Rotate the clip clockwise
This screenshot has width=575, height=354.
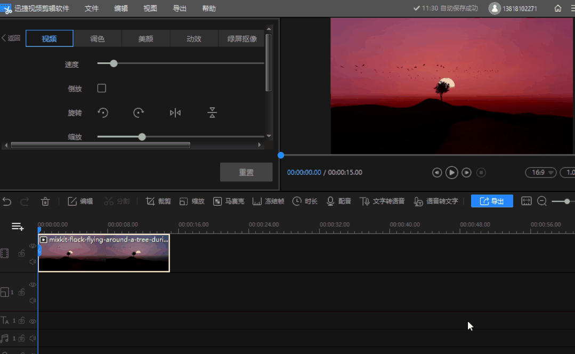(139, 112)
